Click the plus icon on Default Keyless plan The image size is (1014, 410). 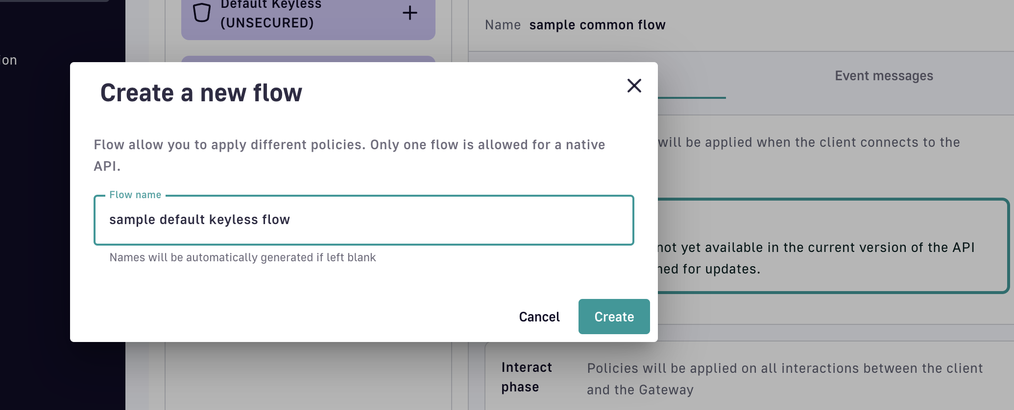tap(410, 13)
